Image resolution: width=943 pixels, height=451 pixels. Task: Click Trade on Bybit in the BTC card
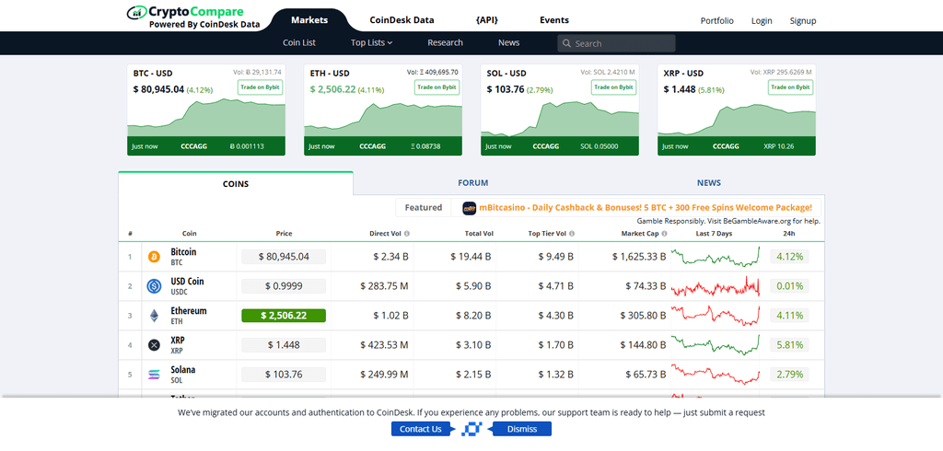tap(260, 87)
